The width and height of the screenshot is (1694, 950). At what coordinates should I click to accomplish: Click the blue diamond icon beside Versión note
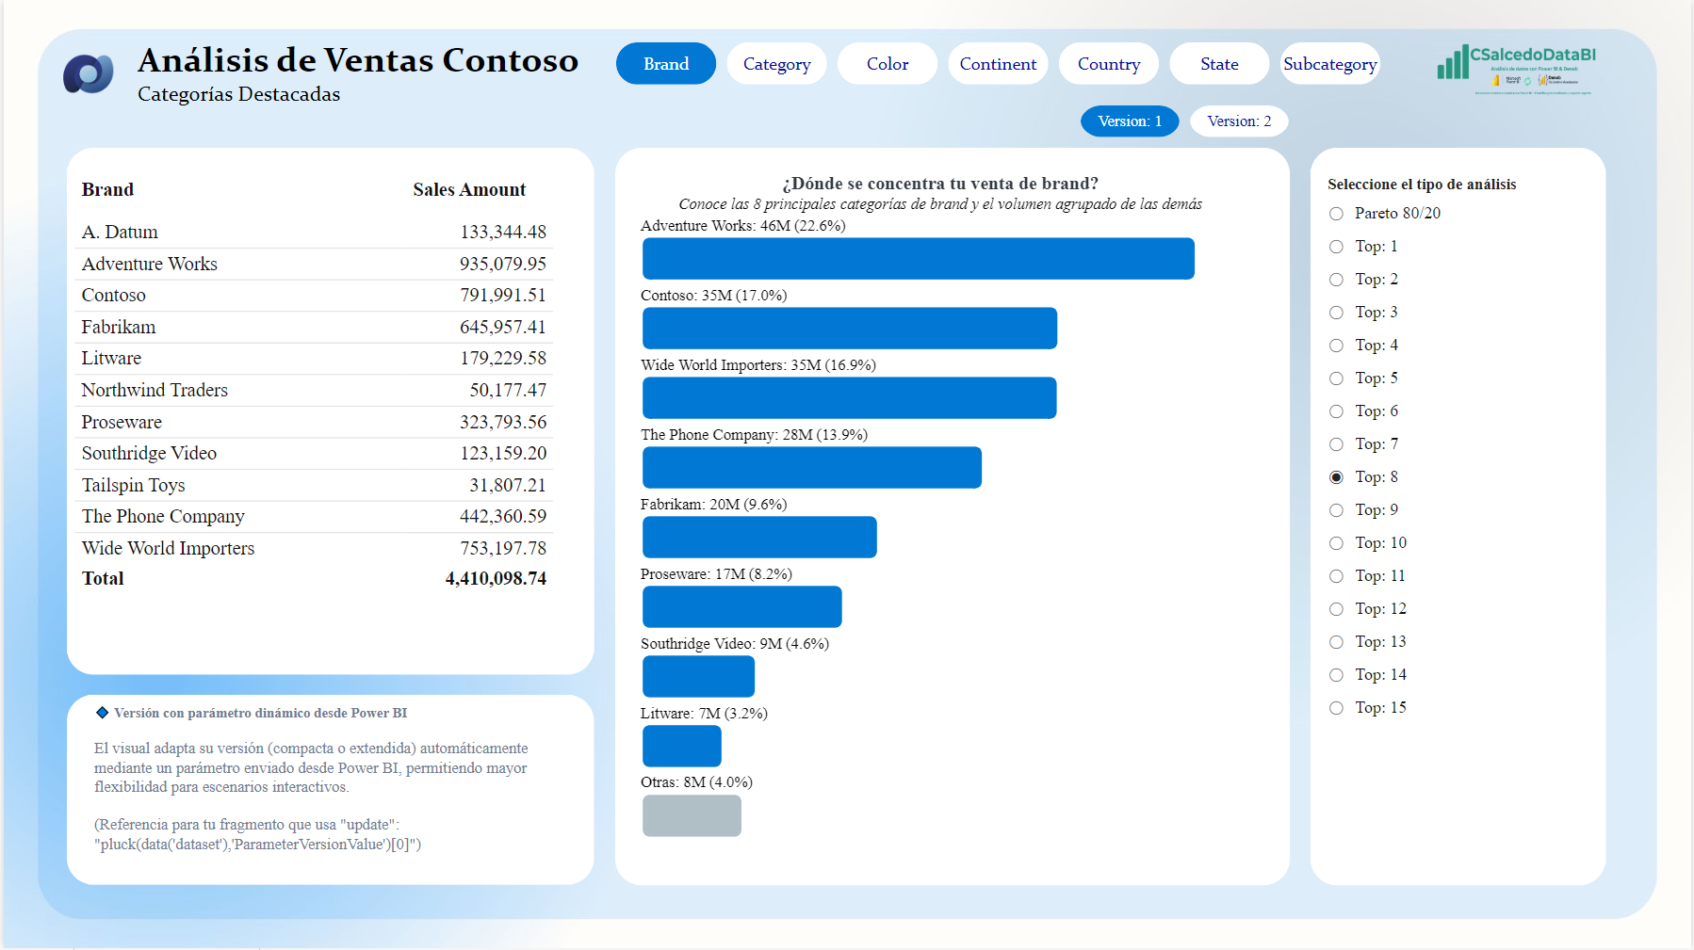point(102,713)
